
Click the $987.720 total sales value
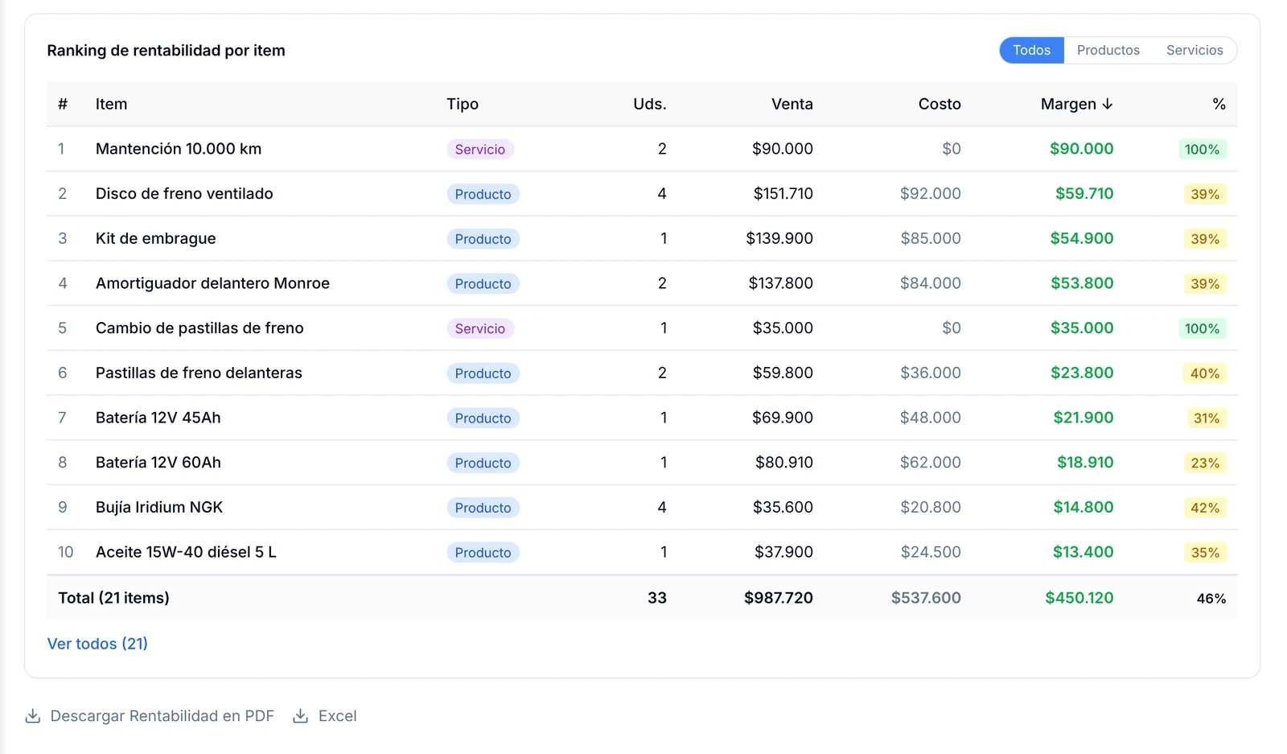point(778,598)
